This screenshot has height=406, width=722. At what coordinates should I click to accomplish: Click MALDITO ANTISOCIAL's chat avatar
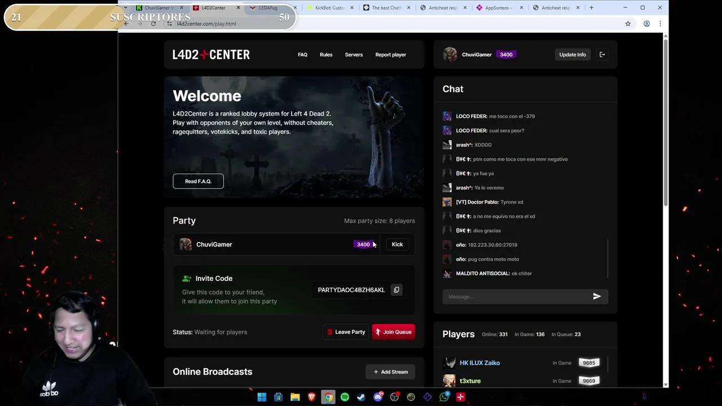(x=447, y=273)
